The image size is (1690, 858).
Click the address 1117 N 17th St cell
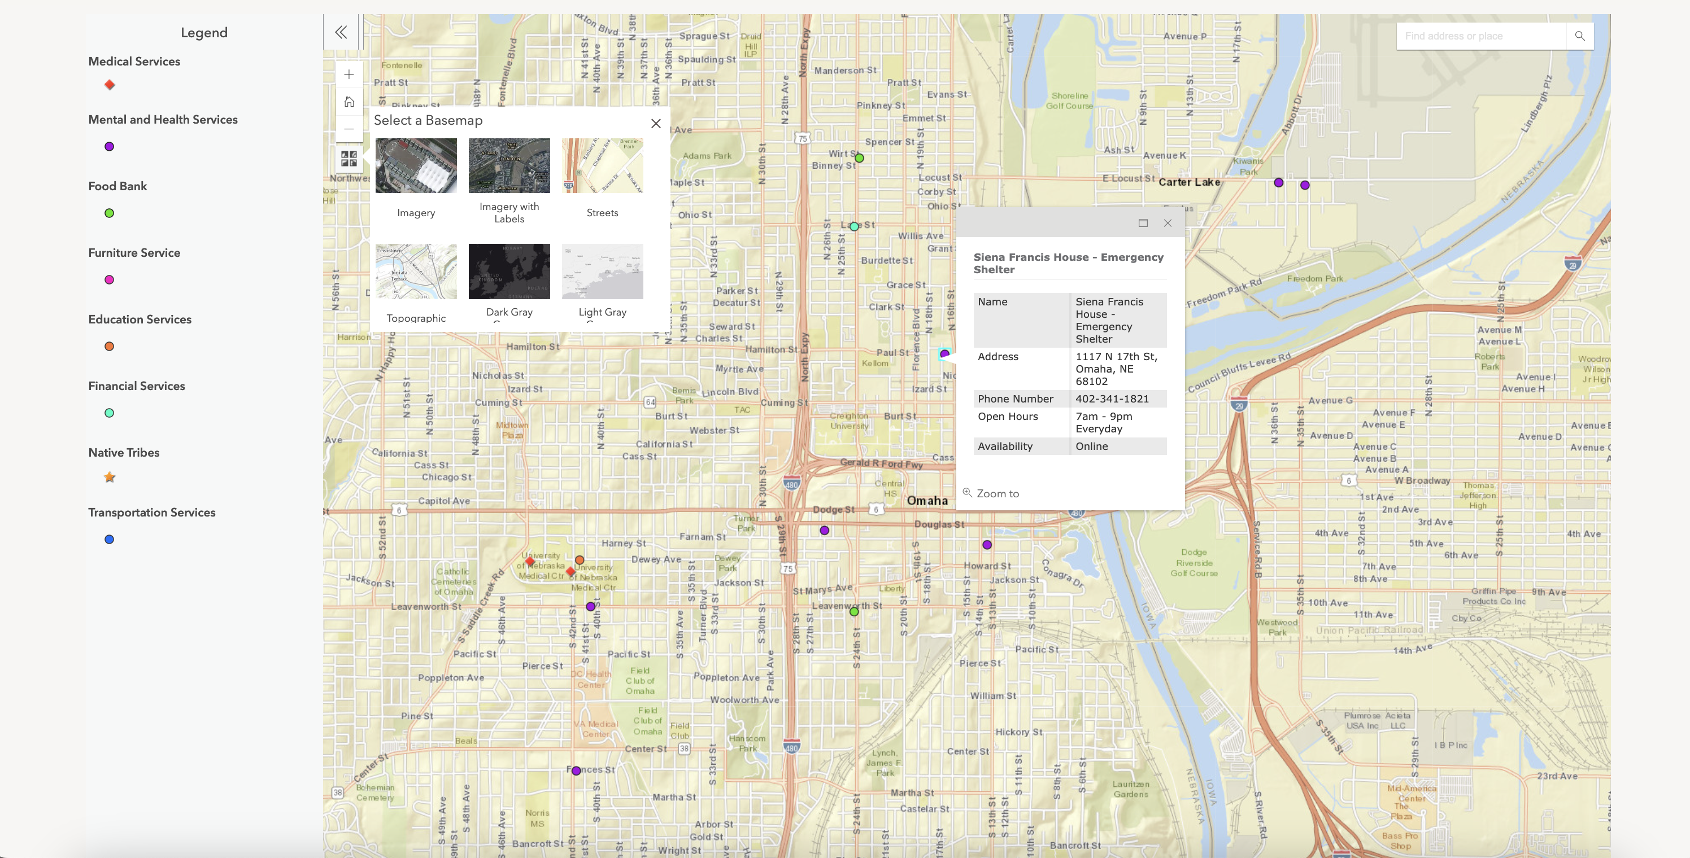pos(1118,369)
